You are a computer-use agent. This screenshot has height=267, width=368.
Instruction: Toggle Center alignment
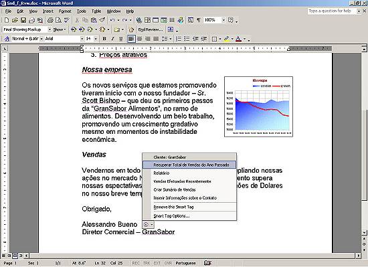(139, 39)
